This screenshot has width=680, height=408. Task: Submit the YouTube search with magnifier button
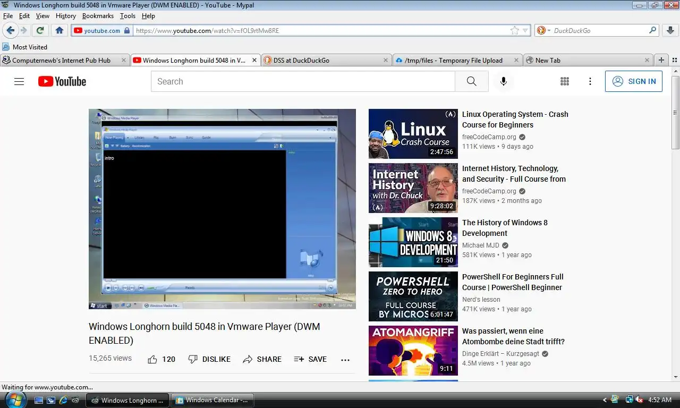coord(471,81)
